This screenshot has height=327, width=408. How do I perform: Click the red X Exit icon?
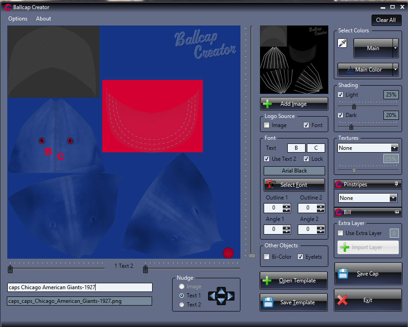point(342,300)
